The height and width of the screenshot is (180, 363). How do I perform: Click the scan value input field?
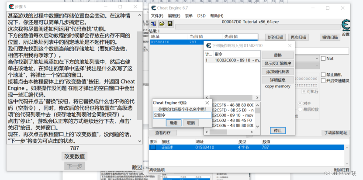point(322,51)
